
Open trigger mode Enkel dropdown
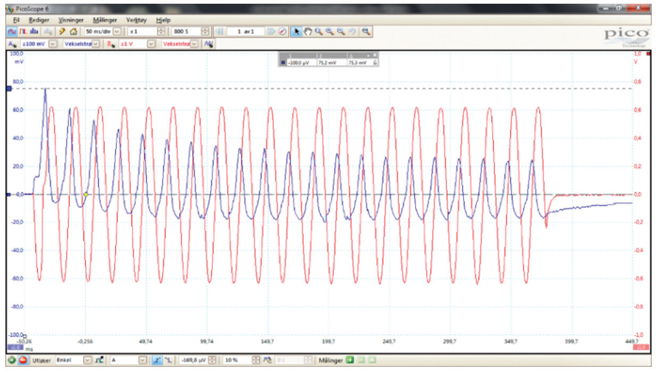coord(88,360)
